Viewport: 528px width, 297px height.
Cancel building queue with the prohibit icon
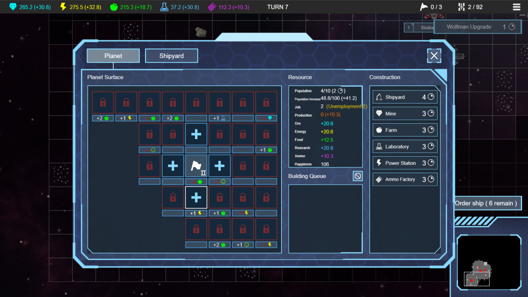(x=358, y=176)
